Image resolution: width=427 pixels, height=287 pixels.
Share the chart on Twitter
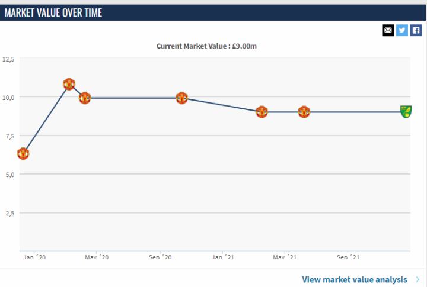click(402, 30)
